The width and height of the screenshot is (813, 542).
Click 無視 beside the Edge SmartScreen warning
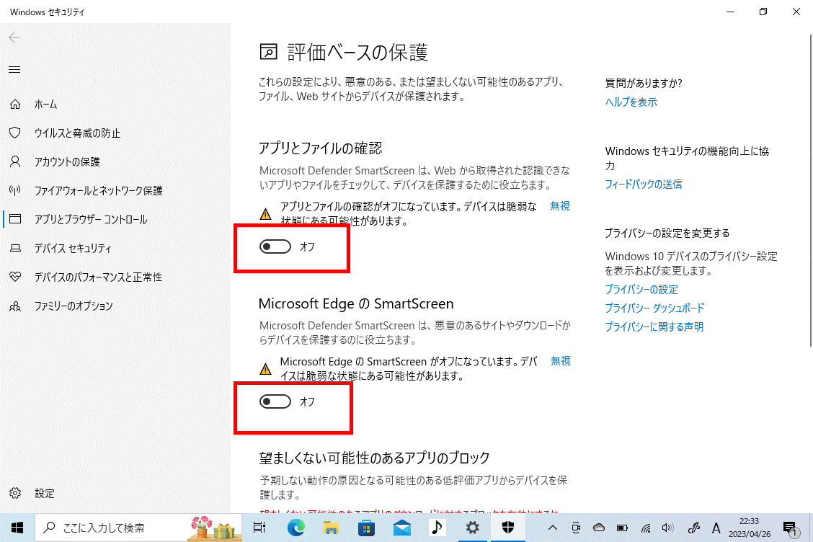click(561, 361)
